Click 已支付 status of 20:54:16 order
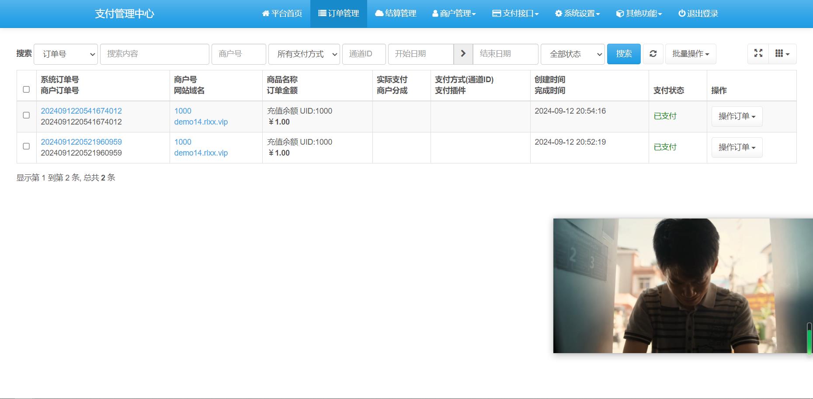This screenshot has width=813, height=399. click(665, 116)
